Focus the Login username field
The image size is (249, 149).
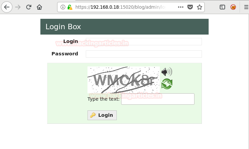(x=144, y=42)
